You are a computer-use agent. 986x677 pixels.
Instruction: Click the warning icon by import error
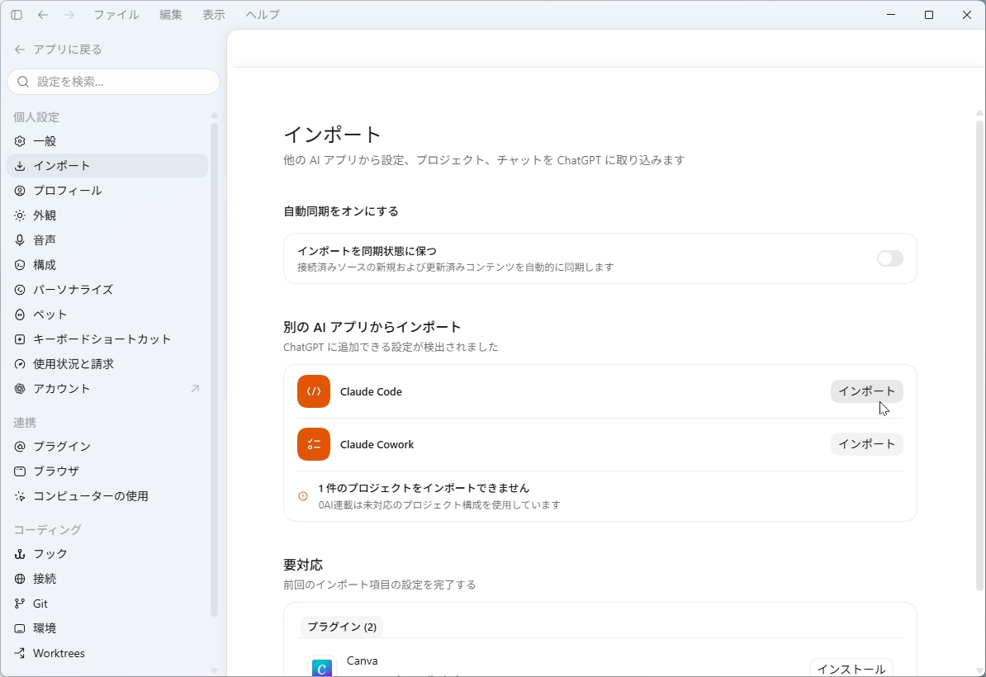[303, 496]
